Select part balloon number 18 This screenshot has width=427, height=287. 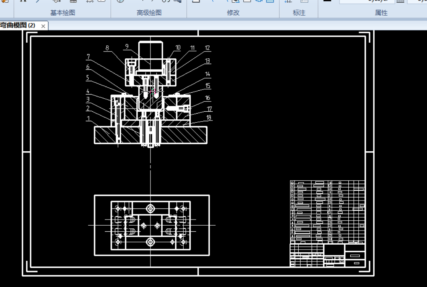pos(209,117)
